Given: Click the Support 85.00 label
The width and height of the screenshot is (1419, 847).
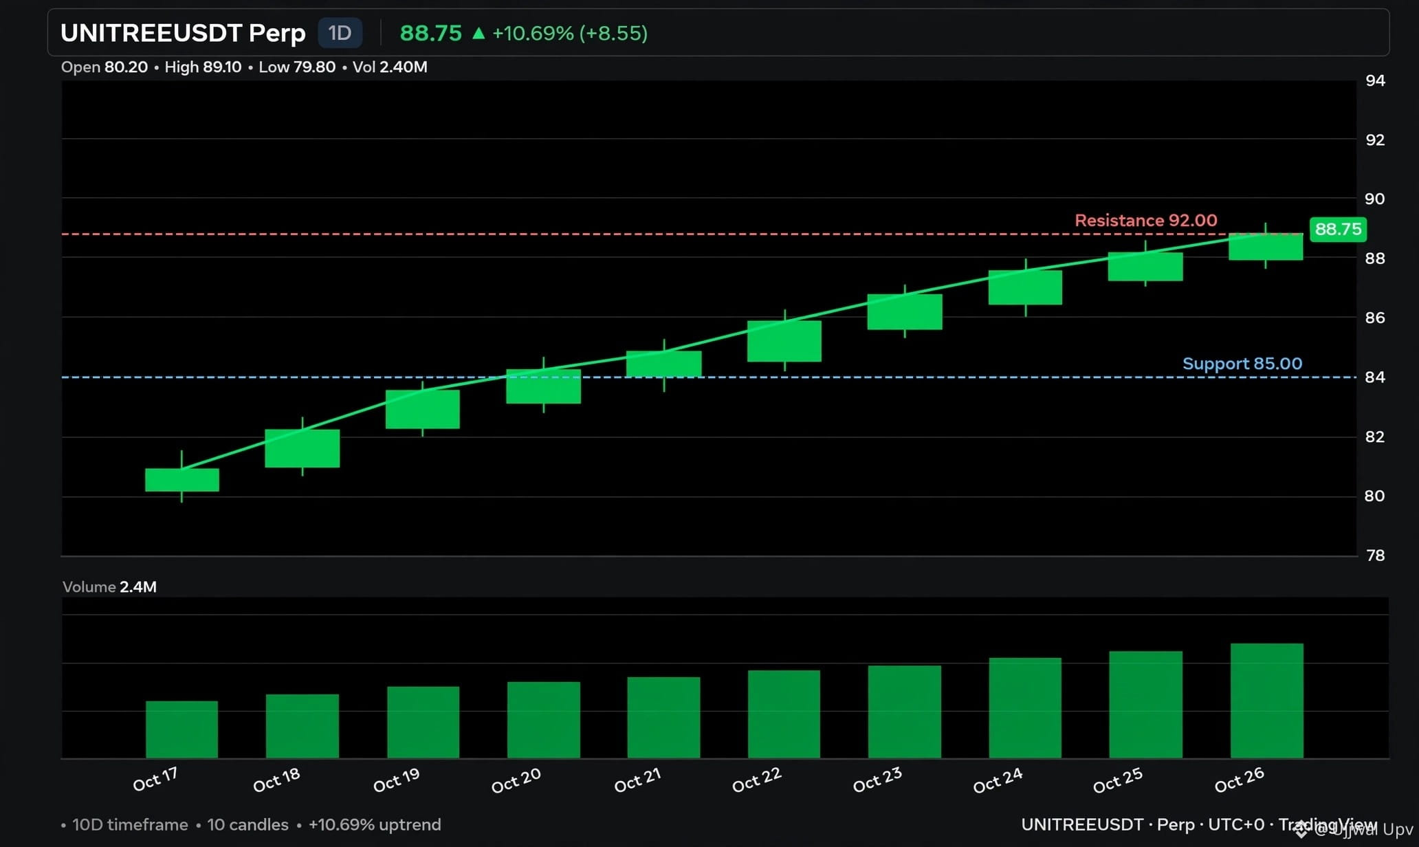Looking at the screenshot, I should pos(1242,363).
